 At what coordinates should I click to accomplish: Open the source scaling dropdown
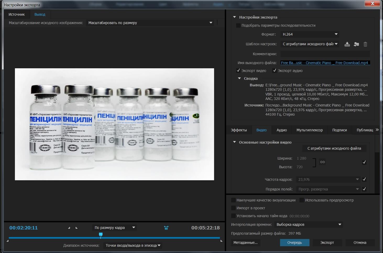pos(150,23)
